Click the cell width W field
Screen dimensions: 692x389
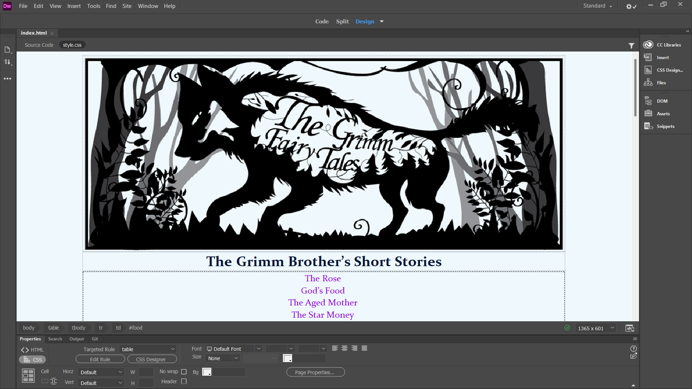click(x=146, y=372)
